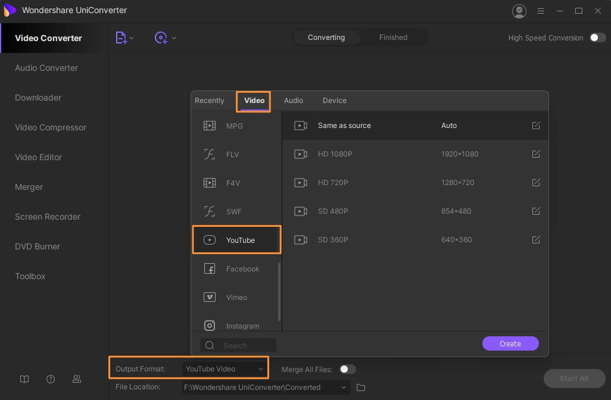
Task: Switch to the Audio format tab
Action: (x=294, y=101)
